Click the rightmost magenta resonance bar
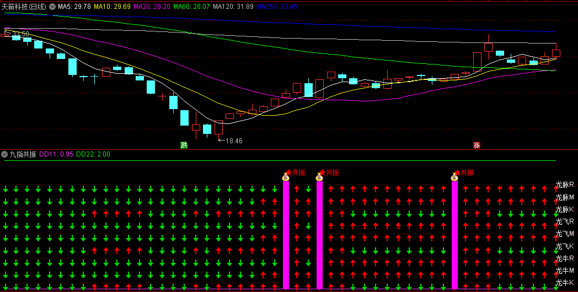578x292 pixels. (454, 235)
